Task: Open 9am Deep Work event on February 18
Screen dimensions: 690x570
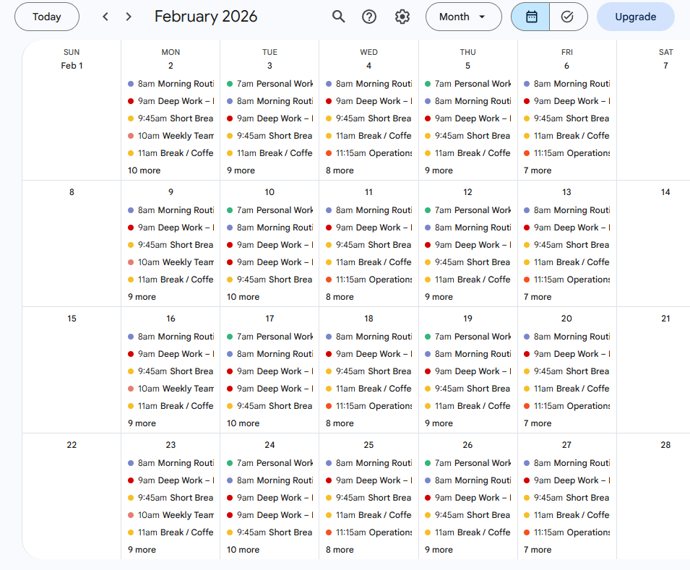Action: [368, 354]
